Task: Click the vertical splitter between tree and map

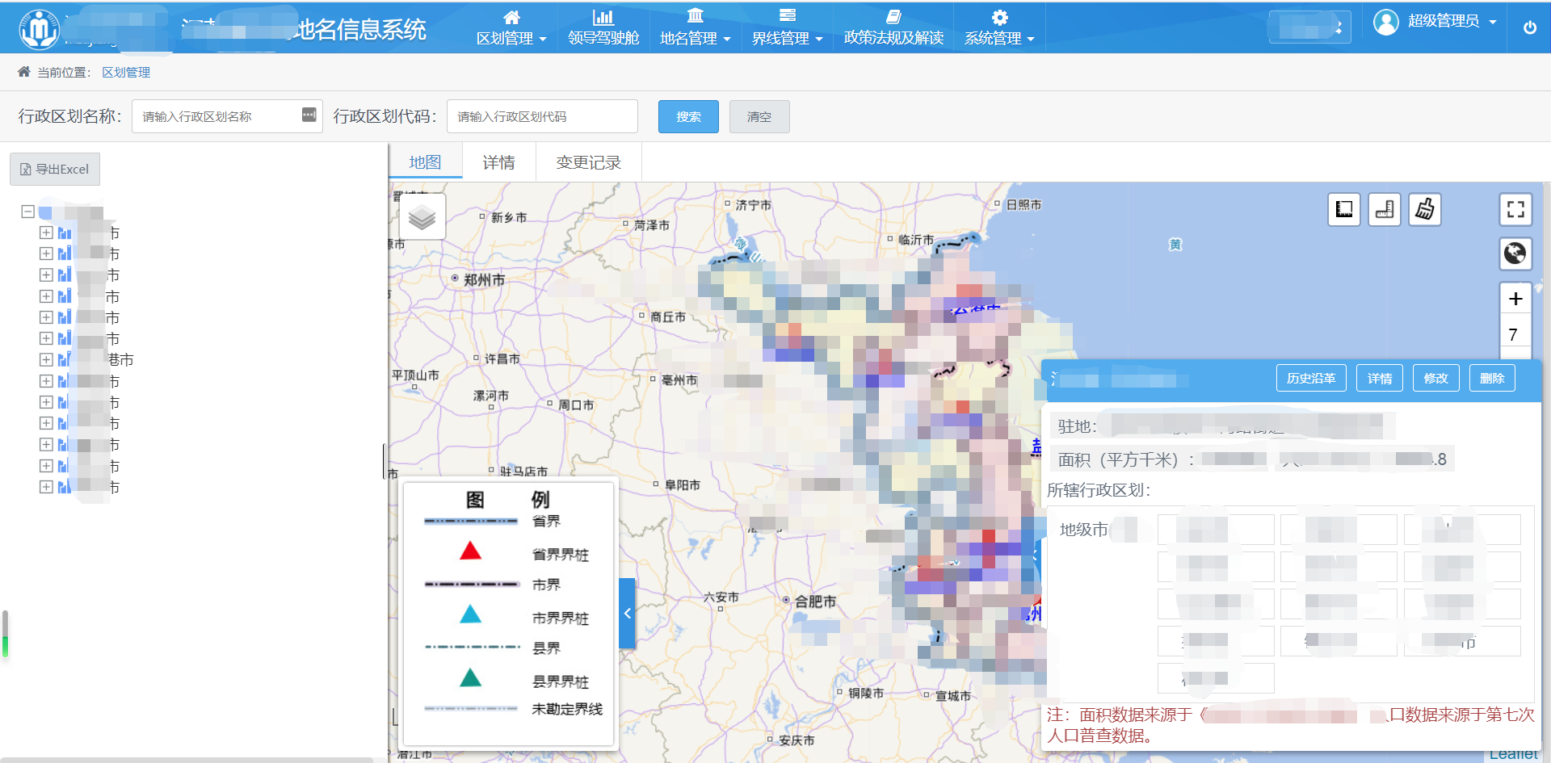Action: coord(385,461)
